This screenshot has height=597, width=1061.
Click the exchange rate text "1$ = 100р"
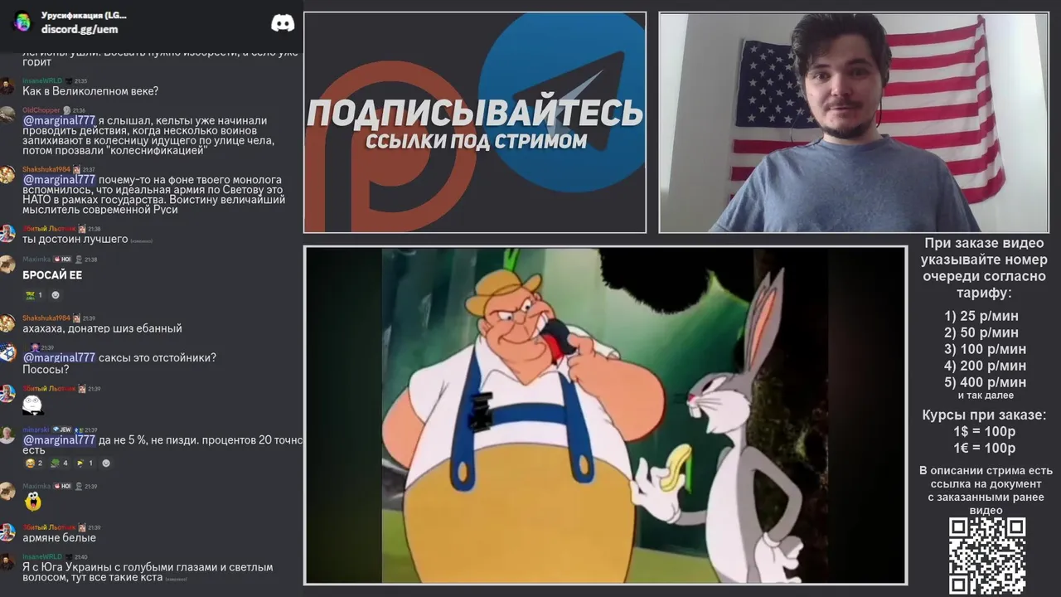pyautogui.click(x=984, y=432)
